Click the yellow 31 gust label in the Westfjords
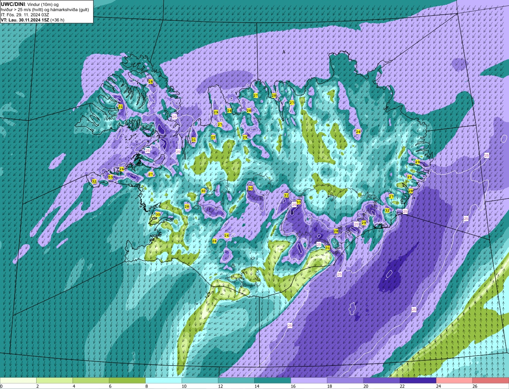 coord(120,107)
